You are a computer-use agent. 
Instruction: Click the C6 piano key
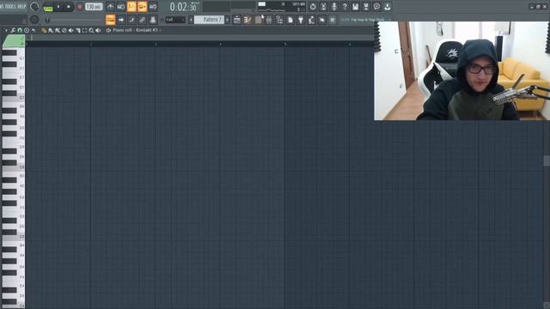14,167
